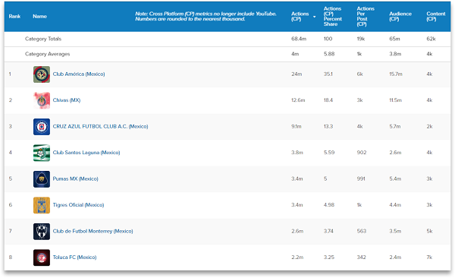
Task: Click the Pumas MX team logo
Action: (42, 178)
